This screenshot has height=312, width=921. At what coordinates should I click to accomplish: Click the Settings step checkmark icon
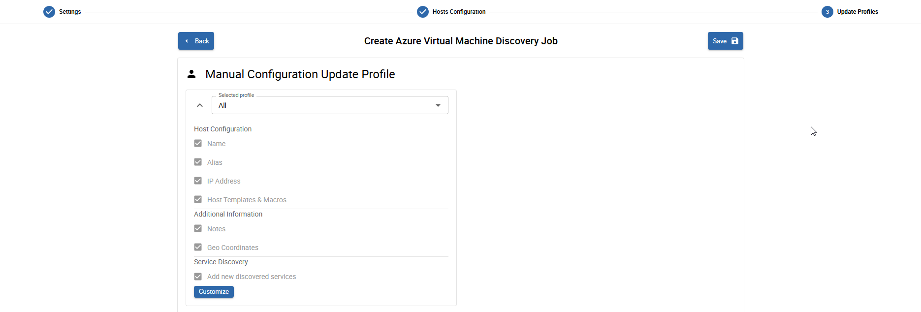coord(49,12)
